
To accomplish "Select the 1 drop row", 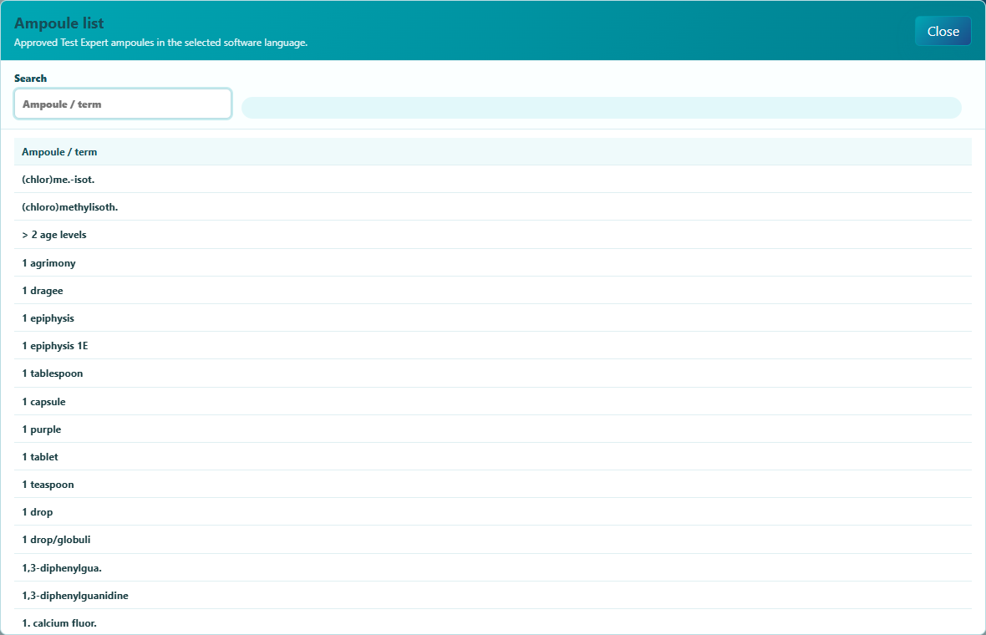I will point(492,512).
